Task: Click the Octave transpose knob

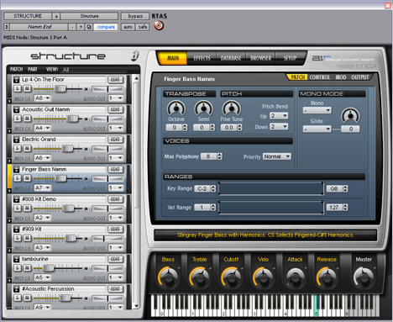Action: point(176,108)
